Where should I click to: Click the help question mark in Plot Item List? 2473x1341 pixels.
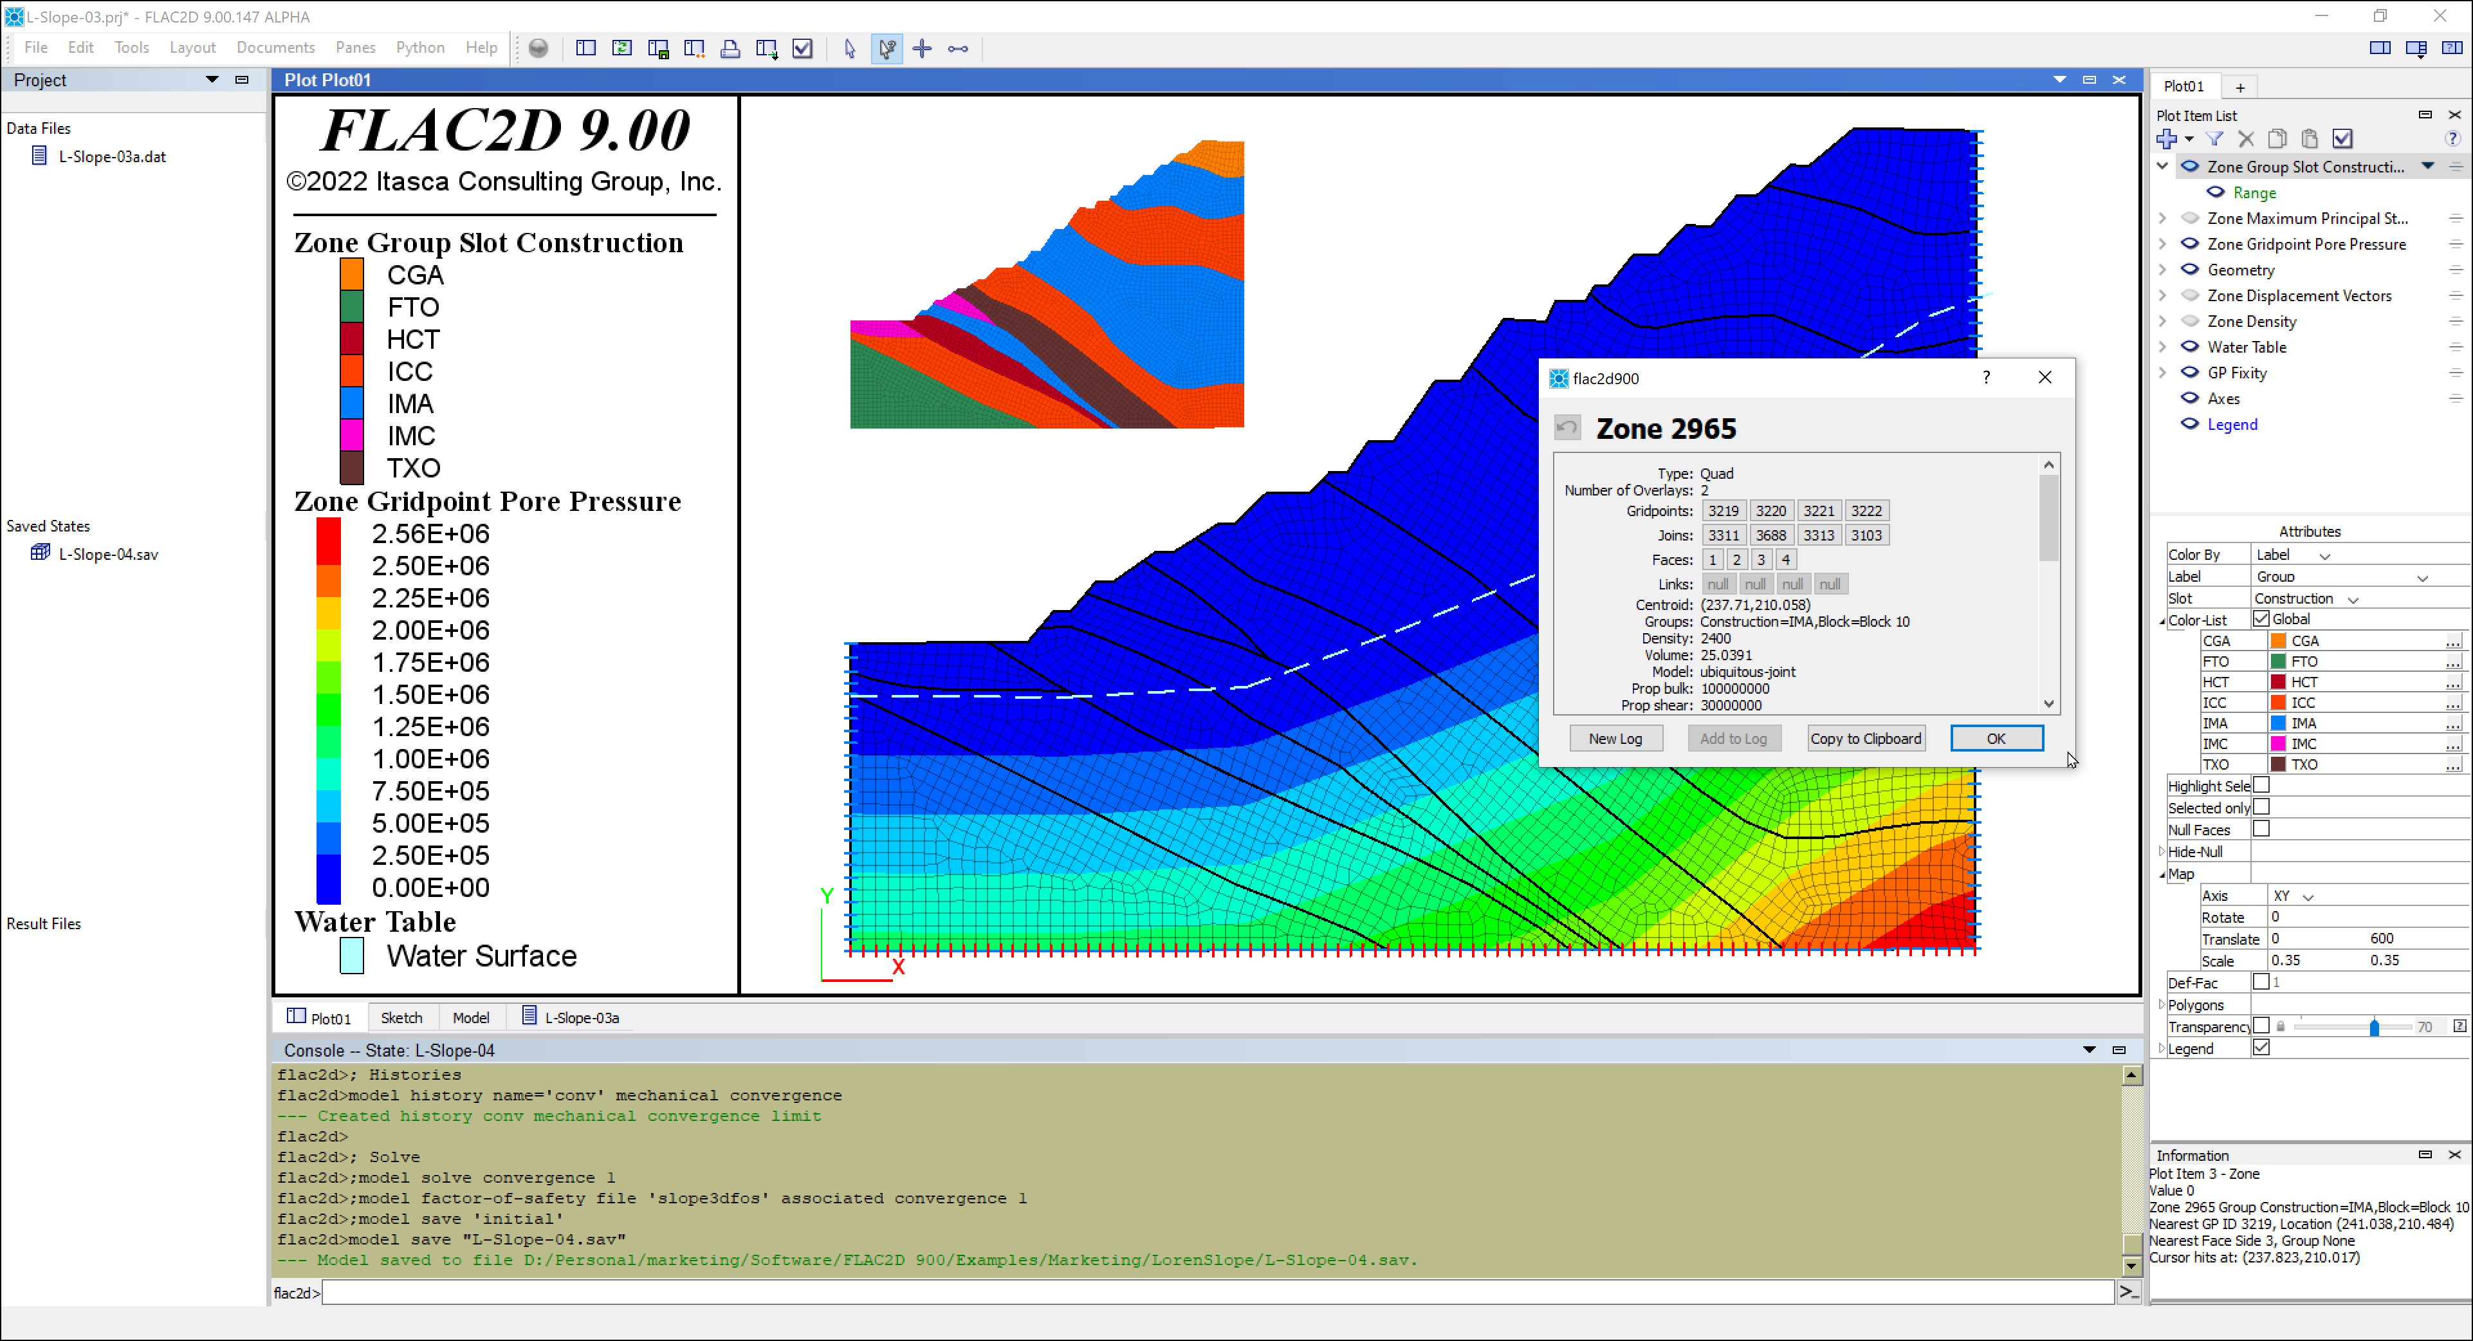click(2453, 138)
